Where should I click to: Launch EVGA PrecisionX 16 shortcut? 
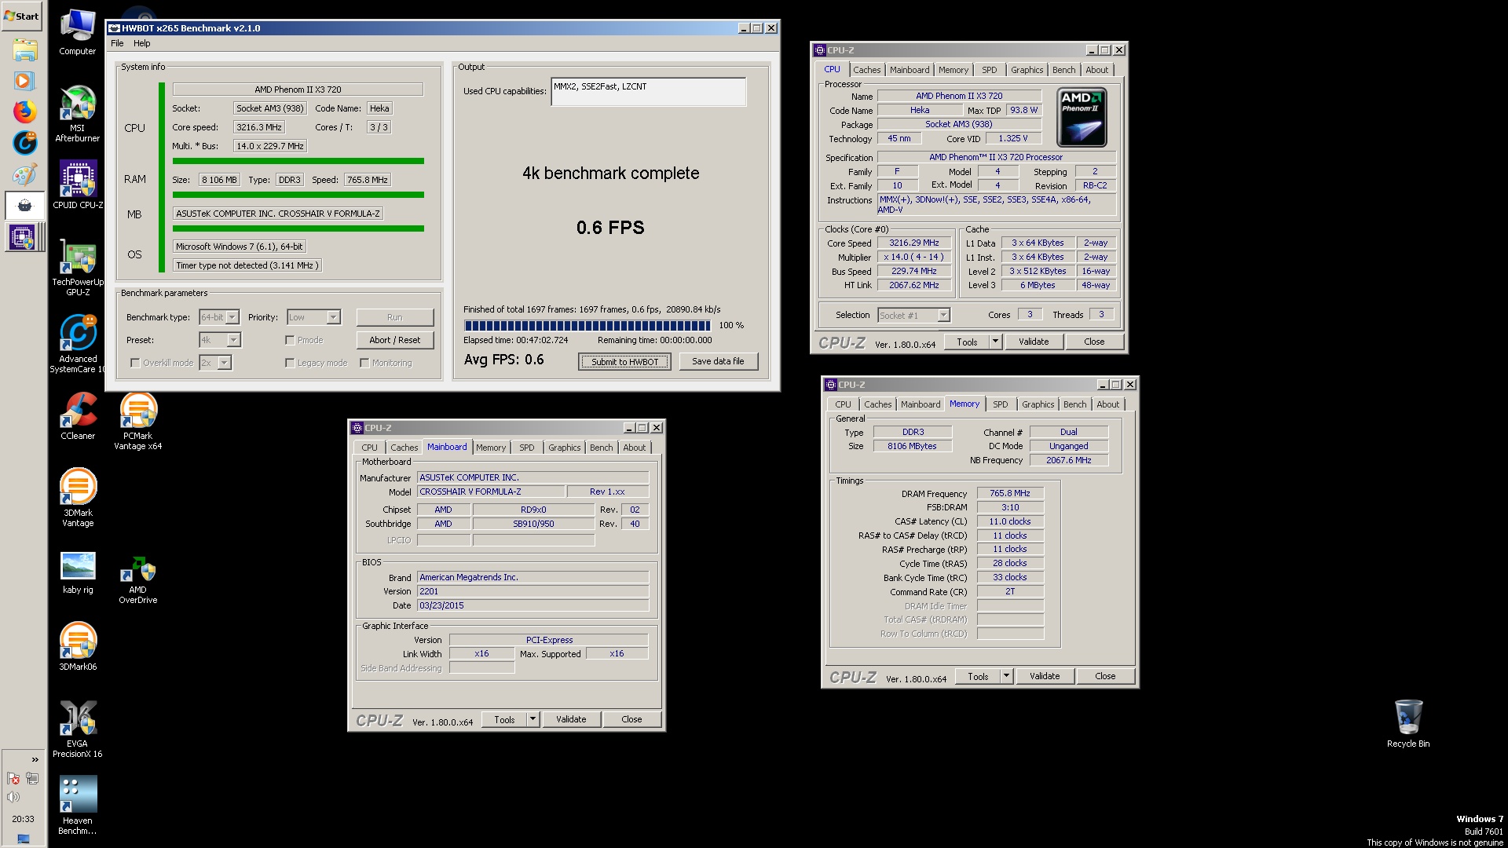(78, 729)
